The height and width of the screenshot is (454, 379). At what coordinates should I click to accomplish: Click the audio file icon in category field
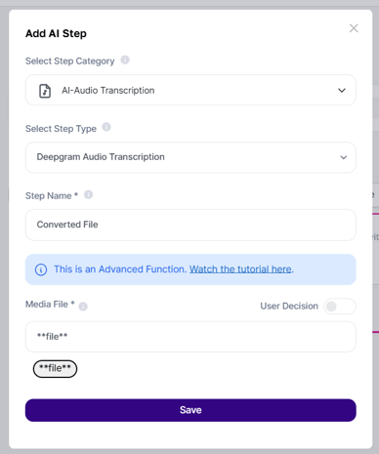(x=45, y=91)
